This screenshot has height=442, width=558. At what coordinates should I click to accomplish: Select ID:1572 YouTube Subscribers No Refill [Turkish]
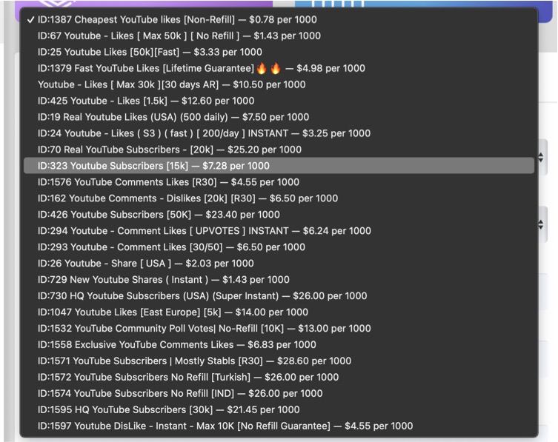pos(279,378)
